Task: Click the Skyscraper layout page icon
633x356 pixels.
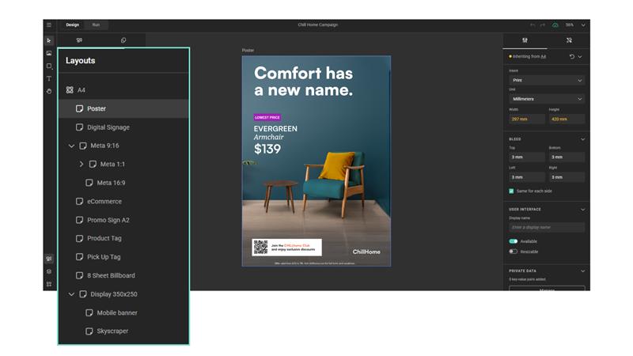Action: [x=89, y=331]
